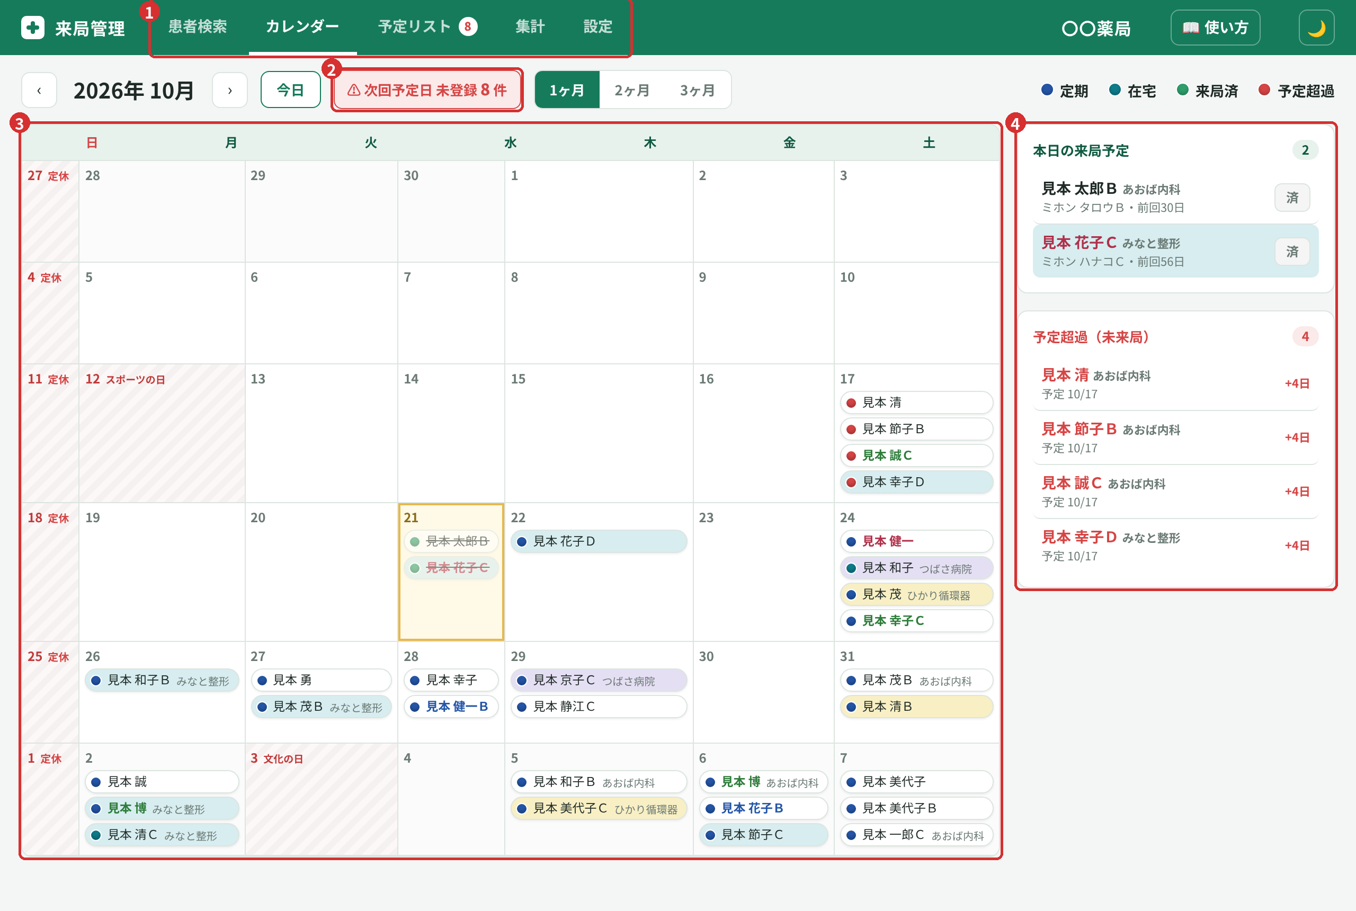Click the 予定超過 red legend dot
Viewport: 1356px width, 911px height.
click(x=1264, y=90)
